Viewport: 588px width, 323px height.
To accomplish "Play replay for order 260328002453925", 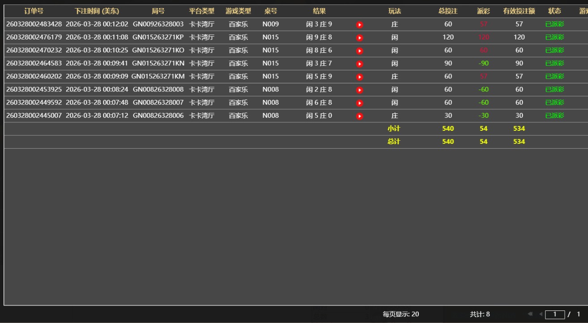I will pyautogui.click(x=359, y=89).
